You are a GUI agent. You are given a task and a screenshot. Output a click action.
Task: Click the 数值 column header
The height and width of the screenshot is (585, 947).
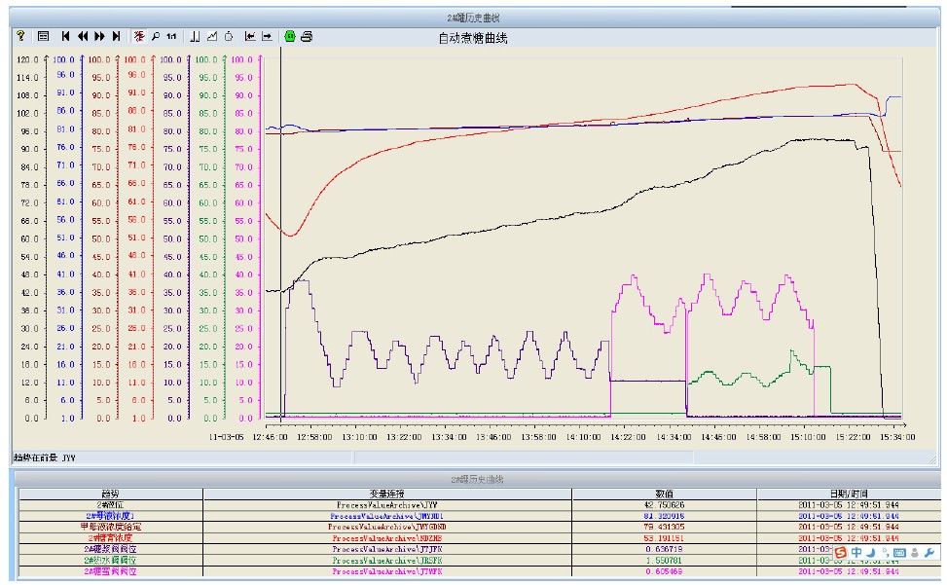pyautogui.click(x=664, y=494)
